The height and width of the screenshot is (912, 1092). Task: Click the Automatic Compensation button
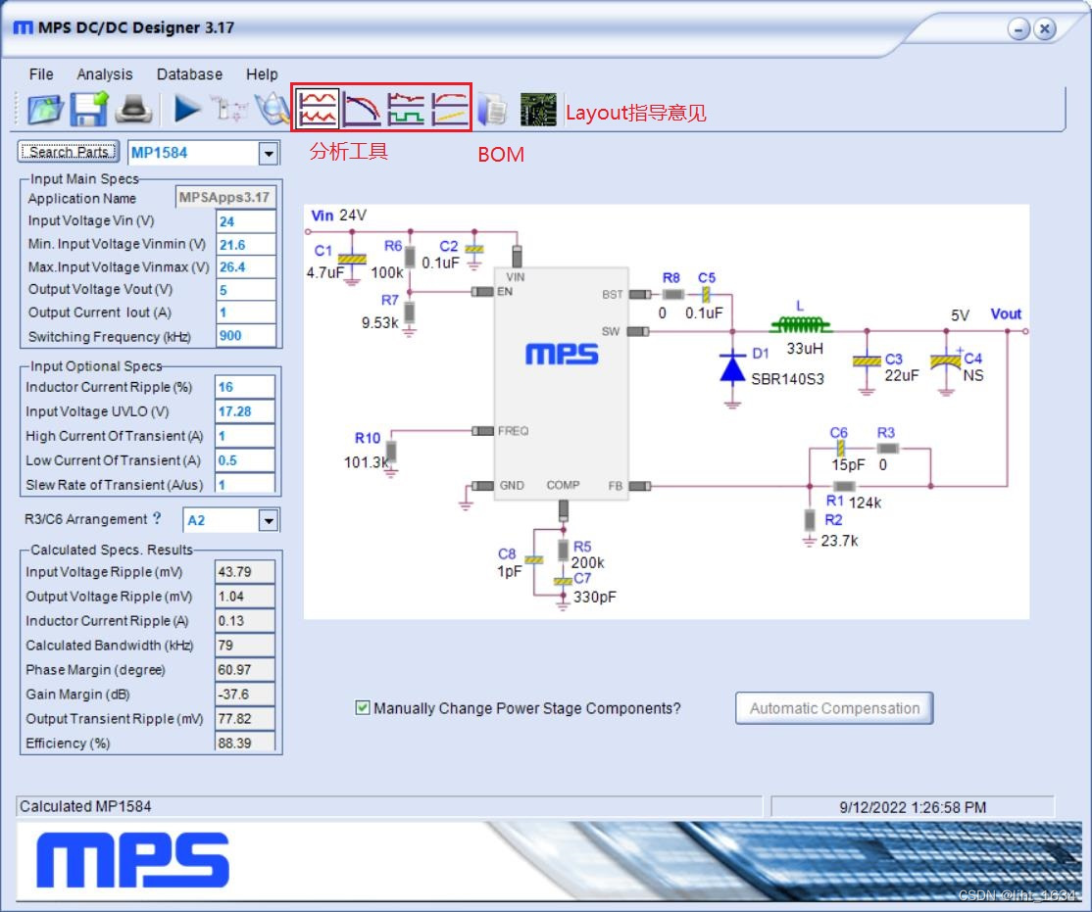coord(834,708)
